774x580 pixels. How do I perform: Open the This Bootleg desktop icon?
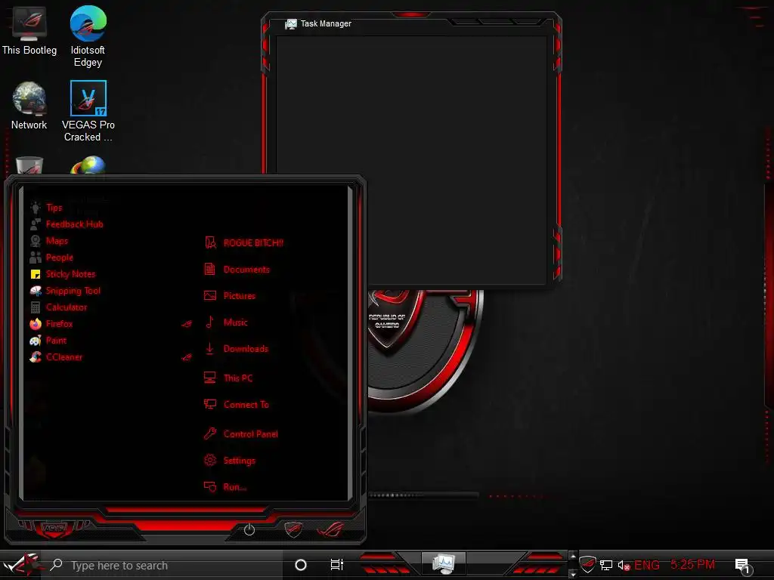point(29,30)
